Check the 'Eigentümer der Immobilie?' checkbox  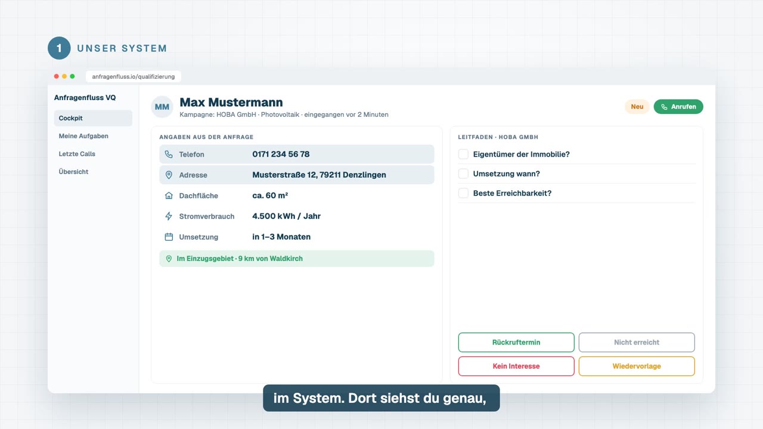click(463, 154)
